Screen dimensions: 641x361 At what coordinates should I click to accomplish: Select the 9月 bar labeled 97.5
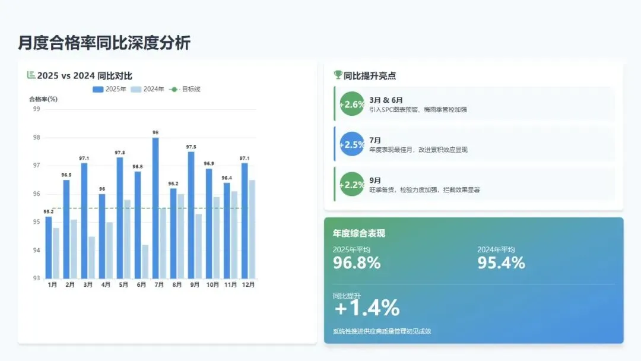coord(191,215)
